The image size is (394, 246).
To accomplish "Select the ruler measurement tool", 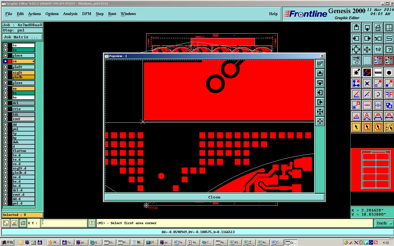I will coord(378,72).
